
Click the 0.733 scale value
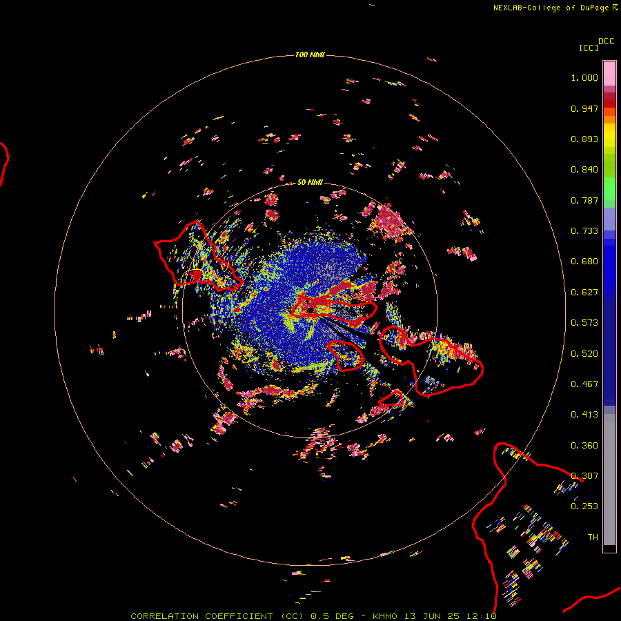click(584, 231)
